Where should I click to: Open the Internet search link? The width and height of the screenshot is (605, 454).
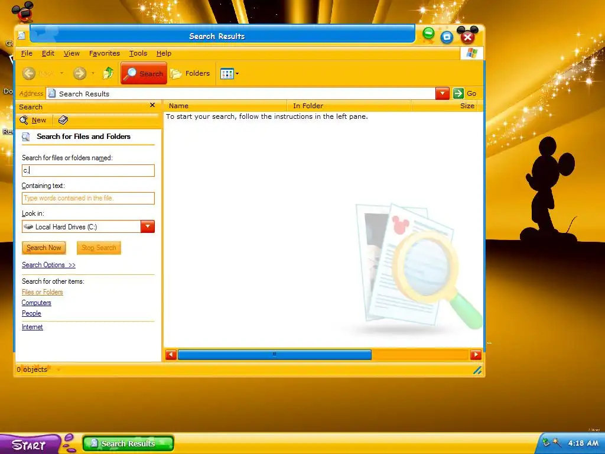(32, 327)
